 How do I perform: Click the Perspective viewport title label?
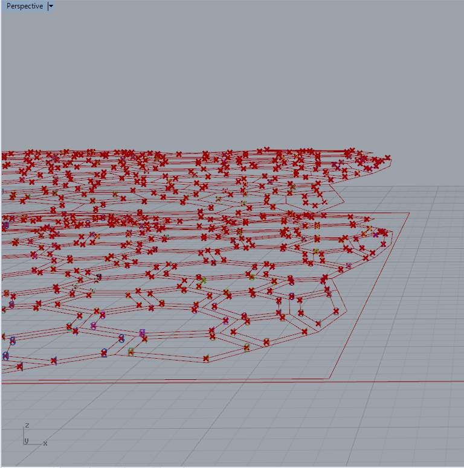click(24, 6)
